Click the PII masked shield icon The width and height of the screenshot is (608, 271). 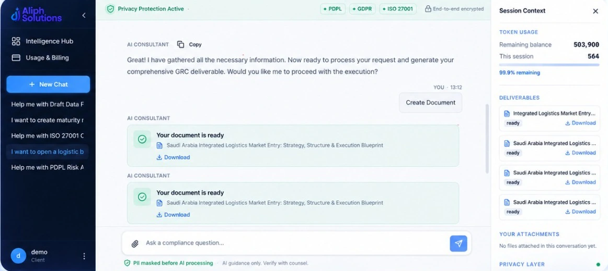(127, 263)
